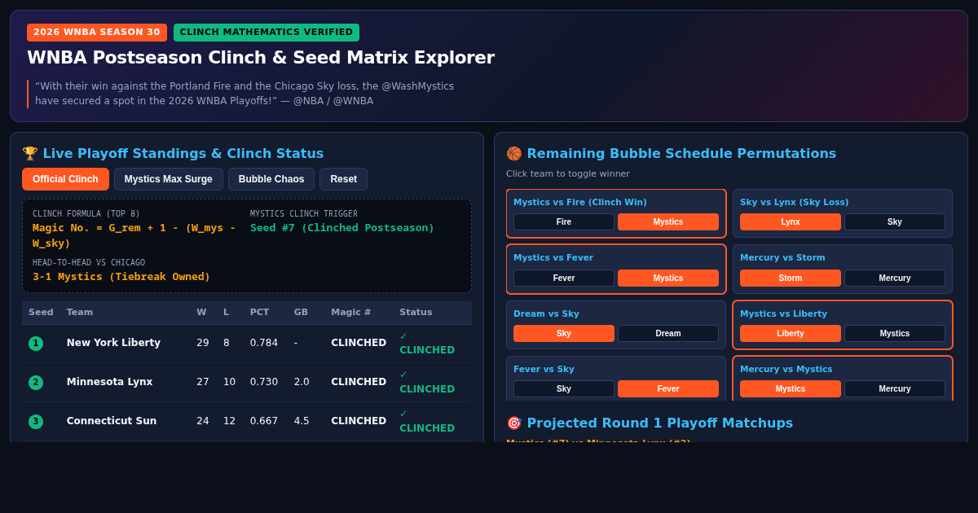Click the trophy icon beside Live Playoff Standings
This screenshot has height=513, width=978.
(30, 153)
